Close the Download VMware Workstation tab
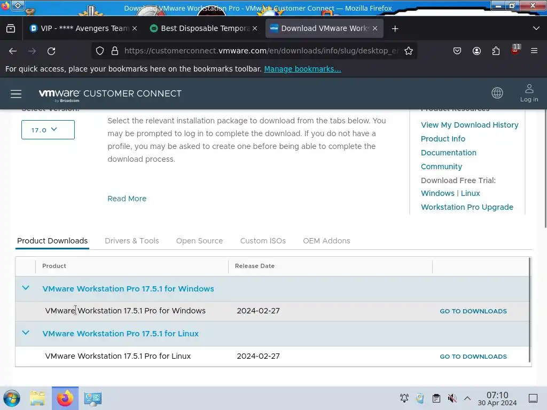Image resolution: width=547 pixels, height=410 pixels. click(x=375, y=29)
